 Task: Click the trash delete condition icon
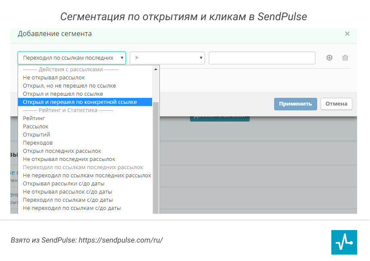(345, 58)
